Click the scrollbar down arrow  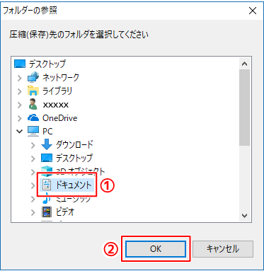click(245, 215)
